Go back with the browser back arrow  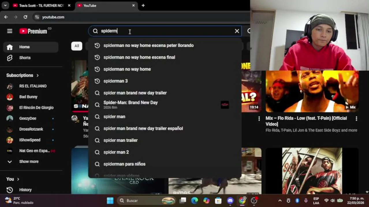point(6,17)
